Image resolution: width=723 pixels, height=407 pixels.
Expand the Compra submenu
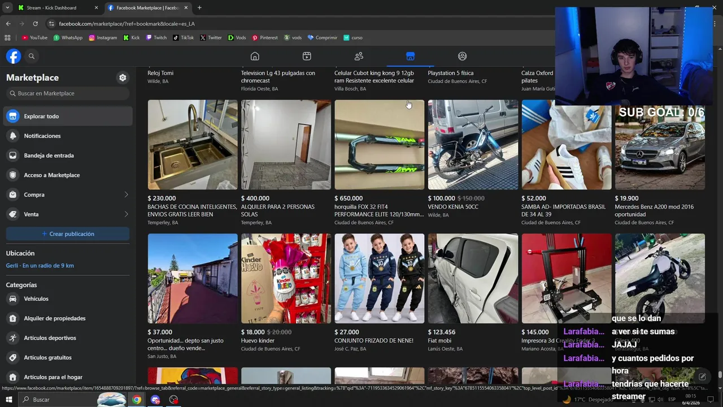pos(67,194)
